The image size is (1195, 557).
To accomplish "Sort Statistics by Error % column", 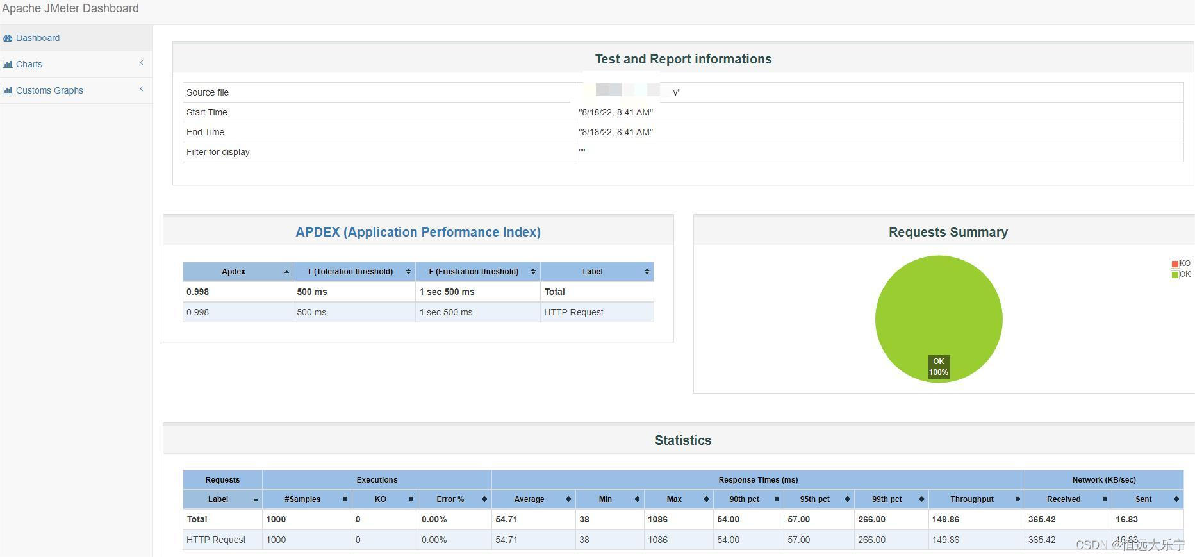I will tap(454, 499).
